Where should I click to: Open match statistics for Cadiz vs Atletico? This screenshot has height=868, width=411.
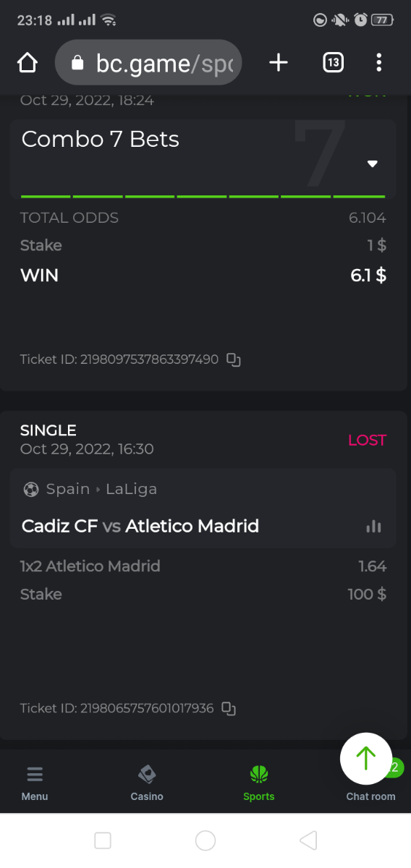(x=373, y=526)
